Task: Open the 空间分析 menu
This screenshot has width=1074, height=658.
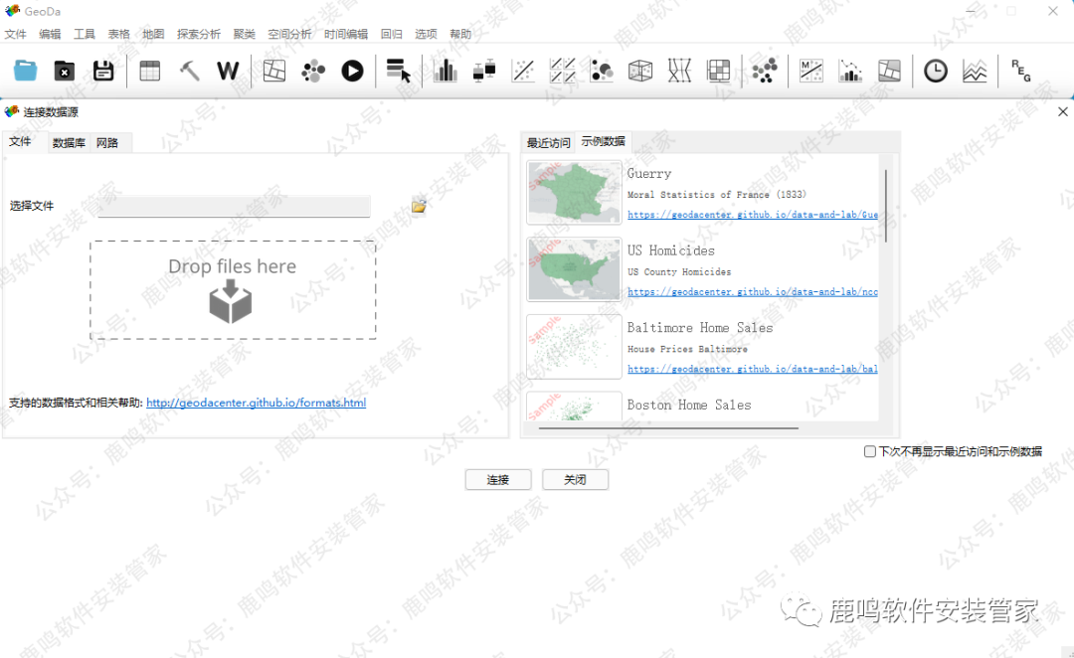Action: [289, 34]
